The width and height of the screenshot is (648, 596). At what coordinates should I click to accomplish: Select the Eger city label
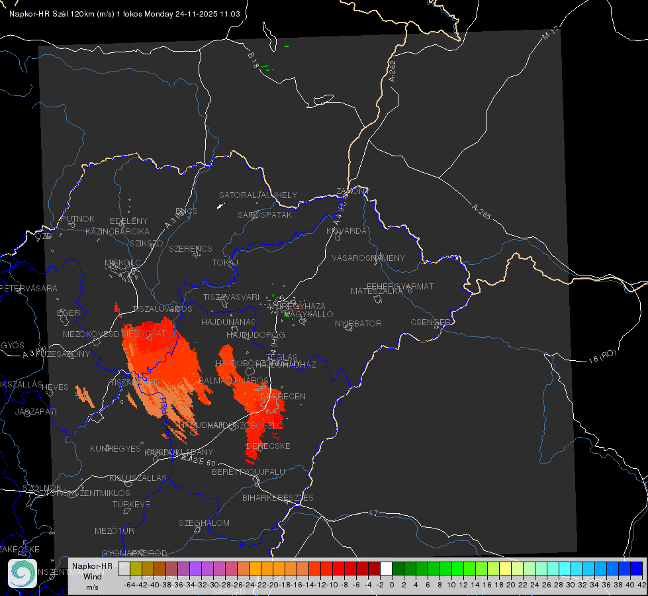pyautogui.click(x=68, y=313)
